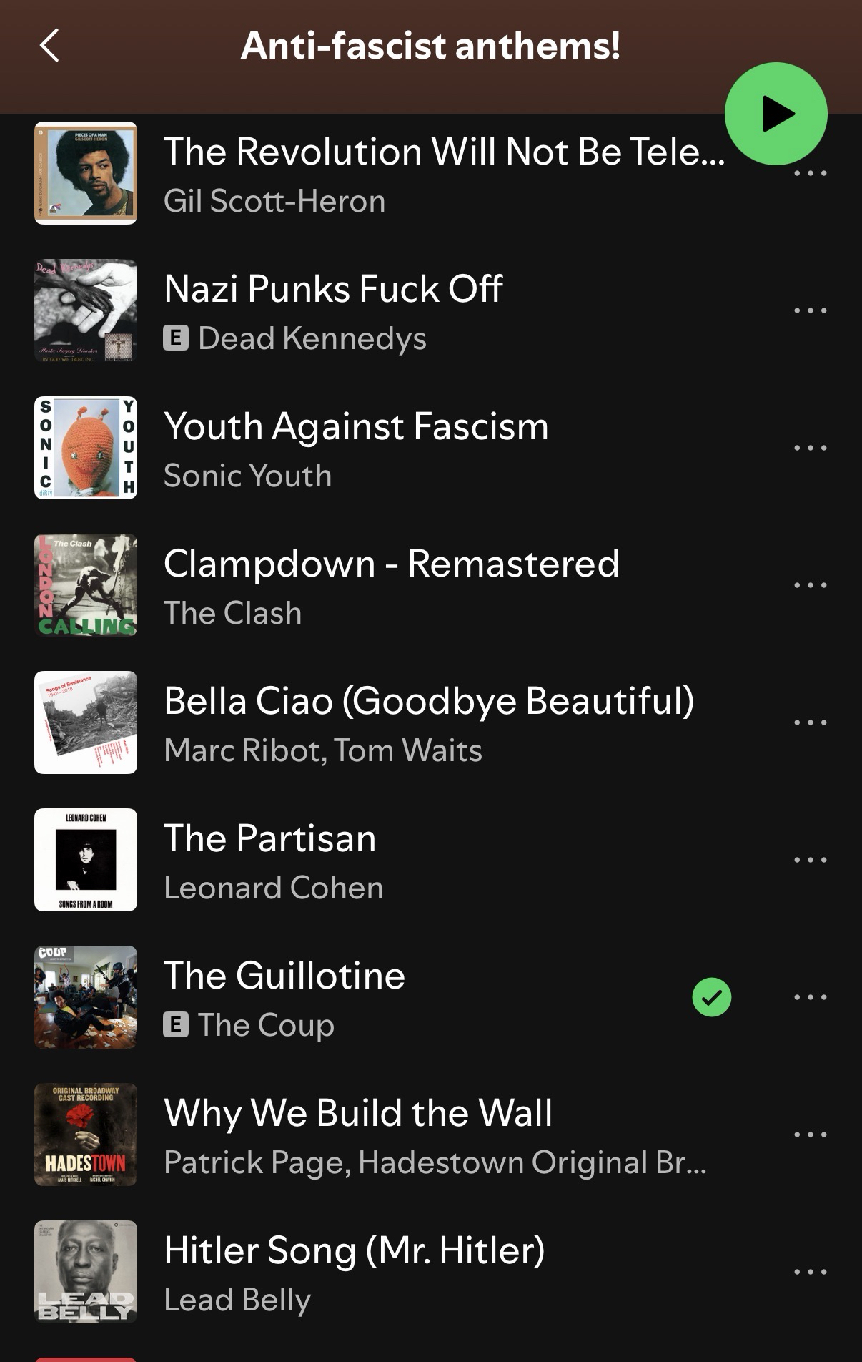The image size is (862, 1362).
Task: Tap the Hadestown album artwork
Action: pos(86,1135)
